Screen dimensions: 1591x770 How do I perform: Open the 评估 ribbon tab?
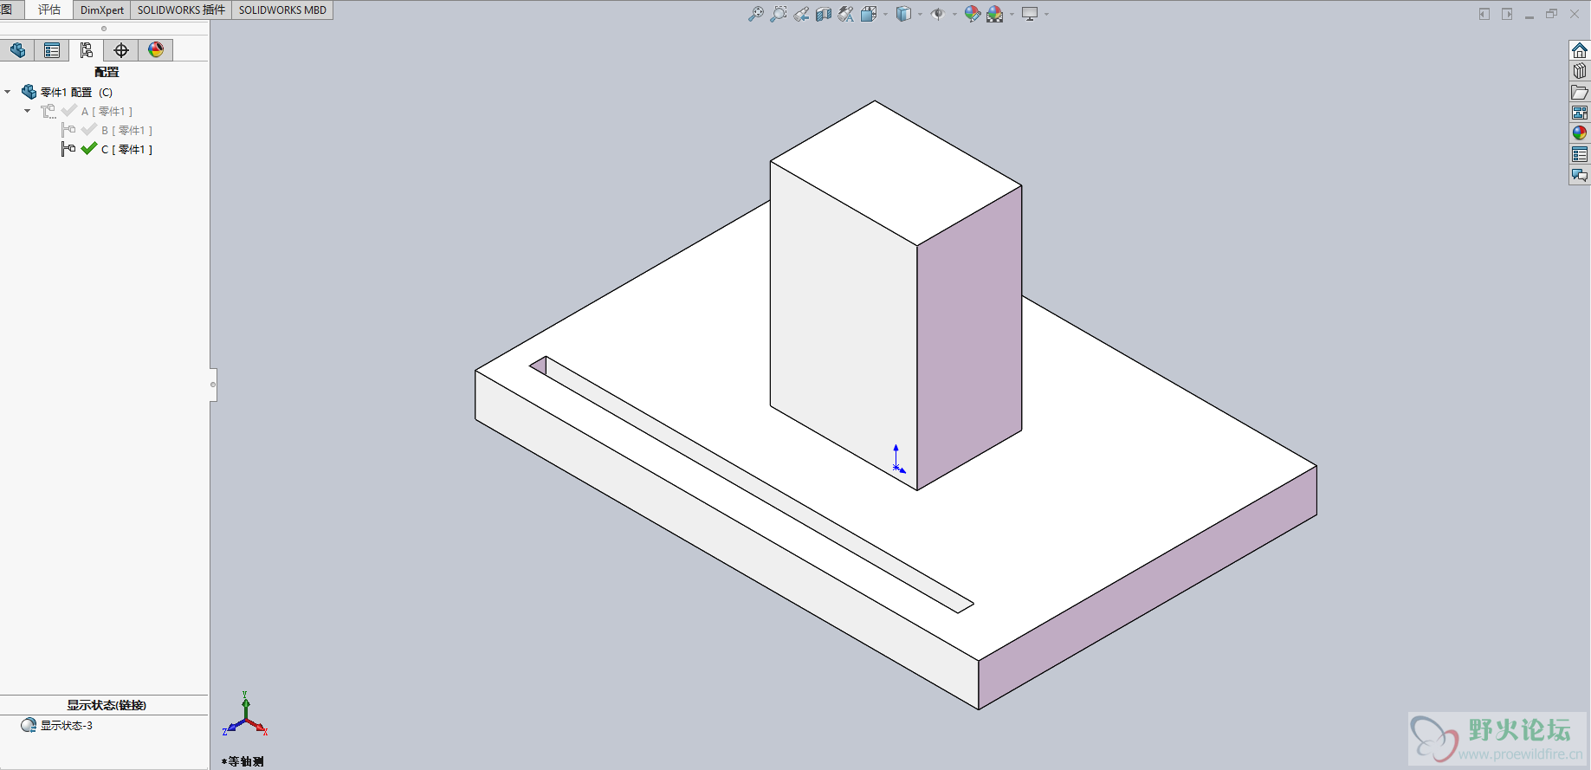coord(49,10)
